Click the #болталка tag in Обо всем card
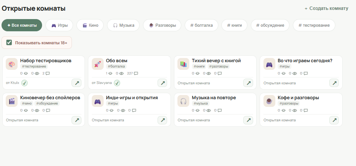This screenshot has width=356, height=166. (x=116, y=66)
